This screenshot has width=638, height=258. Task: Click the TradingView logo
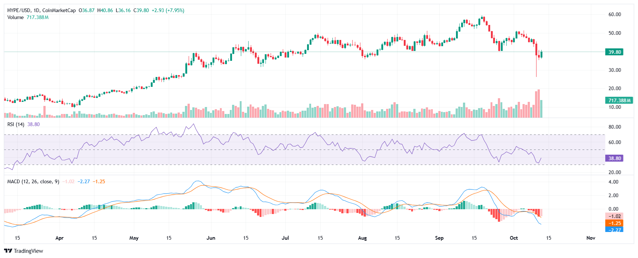pyautogui.click(x=24, y=251)
